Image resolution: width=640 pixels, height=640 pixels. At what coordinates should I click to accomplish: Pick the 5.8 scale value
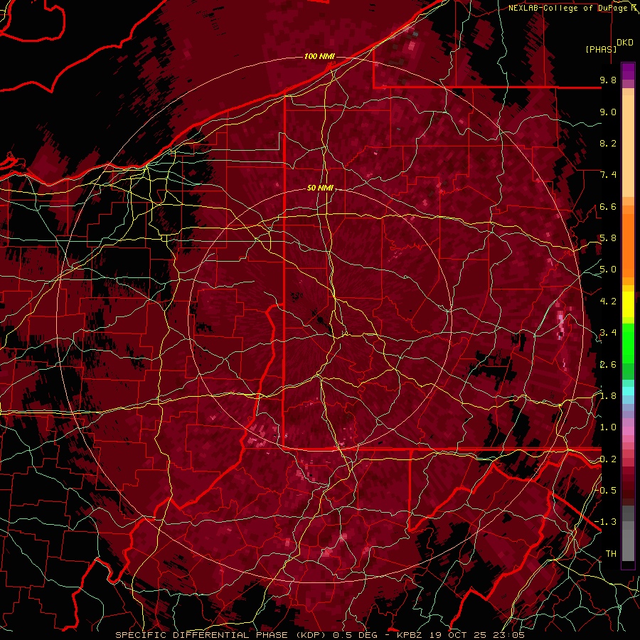coord(608,238)
